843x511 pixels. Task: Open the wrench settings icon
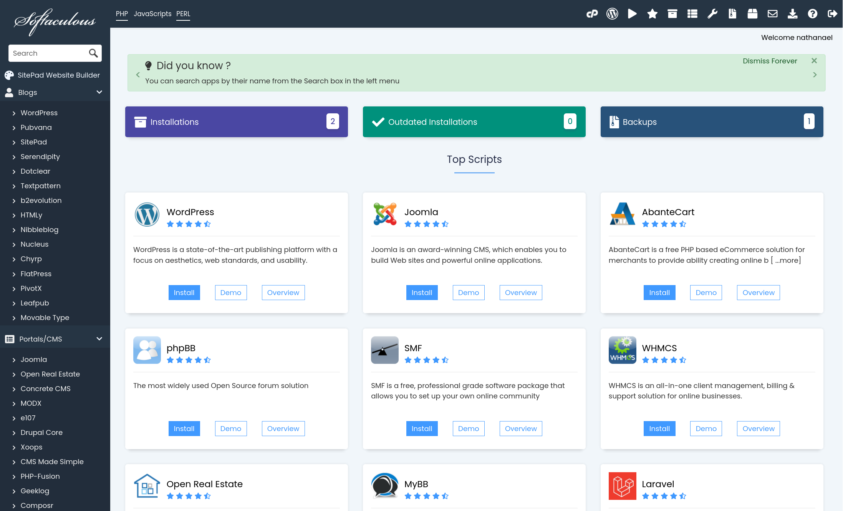(x=712, y=14)
